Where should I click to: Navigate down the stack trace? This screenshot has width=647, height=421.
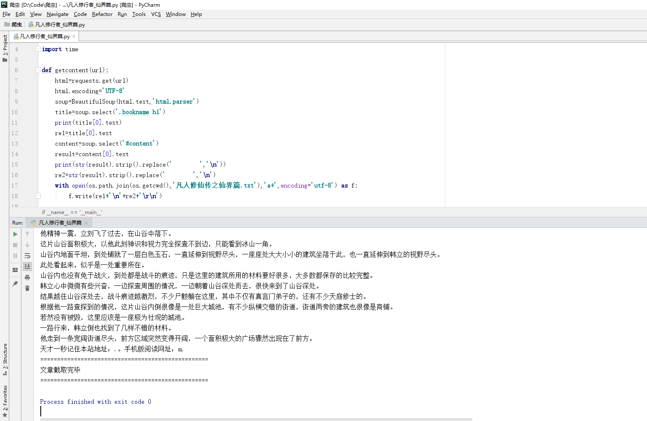pyautogui.click(x=27, y=244)
